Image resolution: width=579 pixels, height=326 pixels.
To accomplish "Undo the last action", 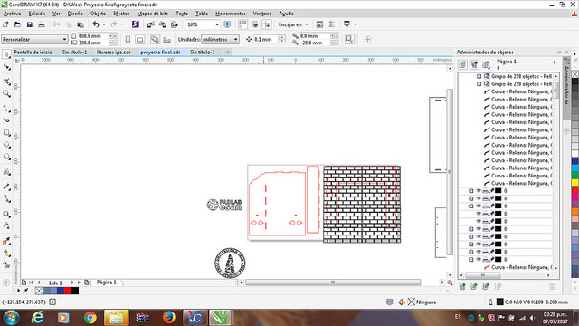I will coord(96,24).
